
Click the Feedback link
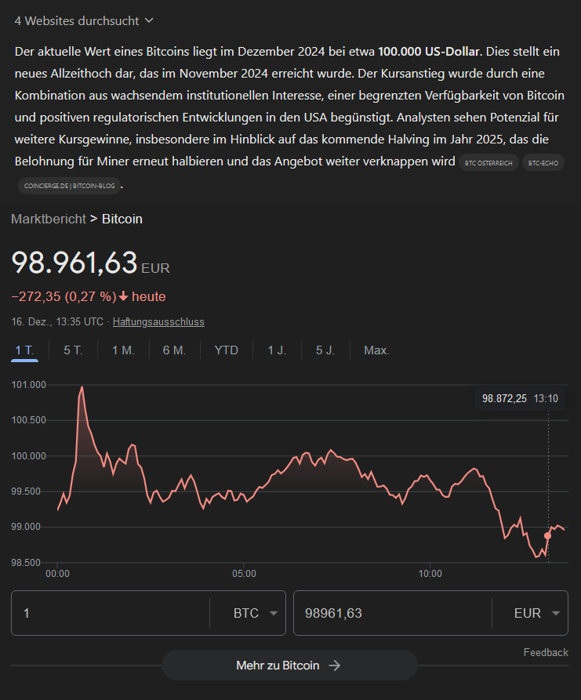click(x=546, y=652)
